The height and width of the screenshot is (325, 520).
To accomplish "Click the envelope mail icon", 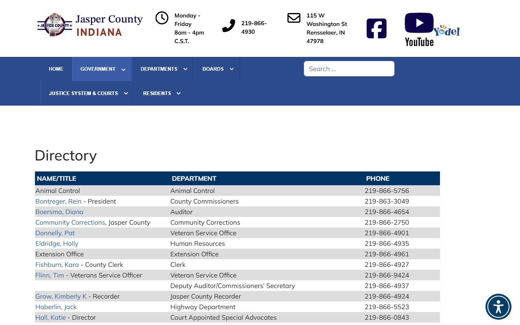I will click(x=294, y=18).
